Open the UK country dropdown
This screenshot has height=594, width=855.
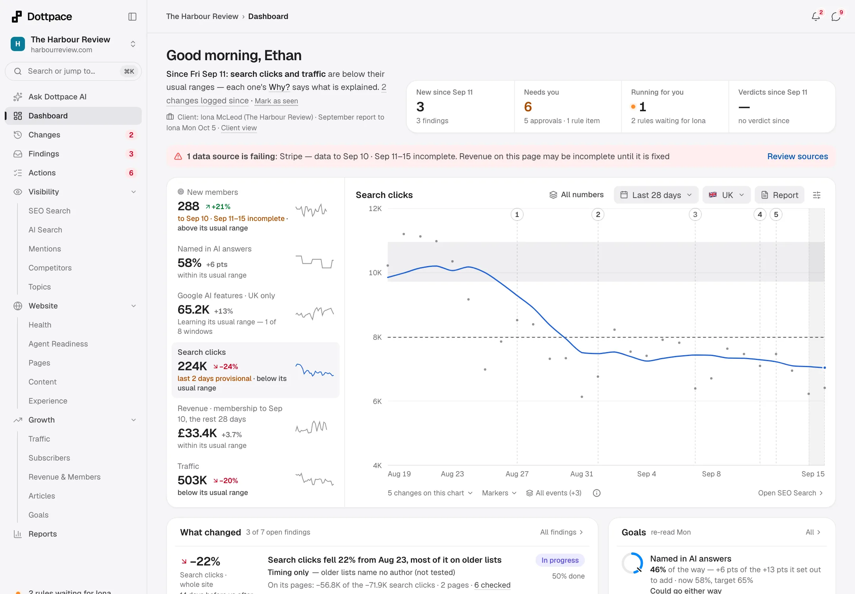(726, 195)
